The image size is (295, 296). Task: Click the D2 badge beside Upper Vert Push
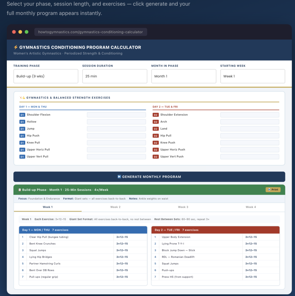pyautogui.click(x=156, y=157)
